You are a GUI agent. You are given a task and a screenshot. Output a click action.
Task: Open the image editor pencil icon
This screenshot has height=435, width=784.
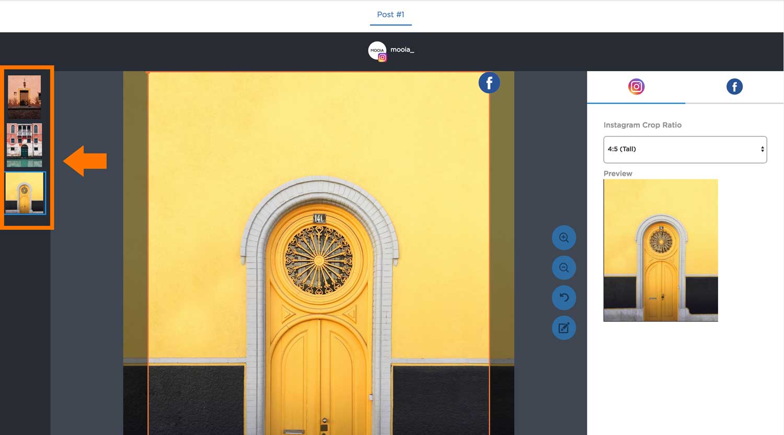(564, 328)
